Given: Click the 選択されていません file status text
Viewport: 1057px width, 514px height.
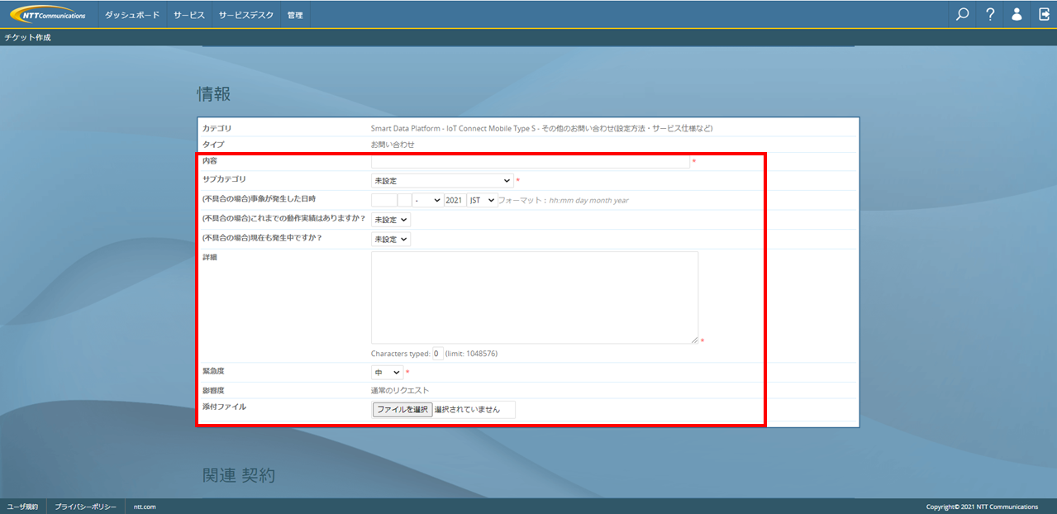Looking at the screenshot, I should pos(467,409).
